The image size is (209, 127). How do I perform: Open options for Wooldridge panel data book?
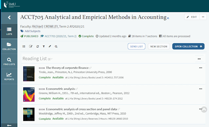(200, 109)
